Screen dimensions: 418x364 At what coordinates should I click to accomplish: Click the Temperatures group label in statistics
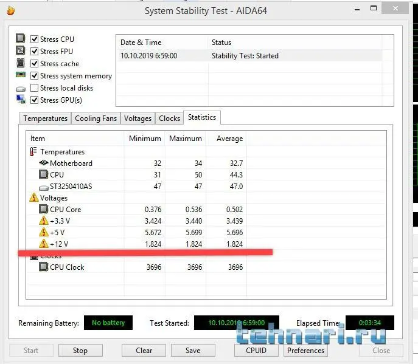(63, 152)
